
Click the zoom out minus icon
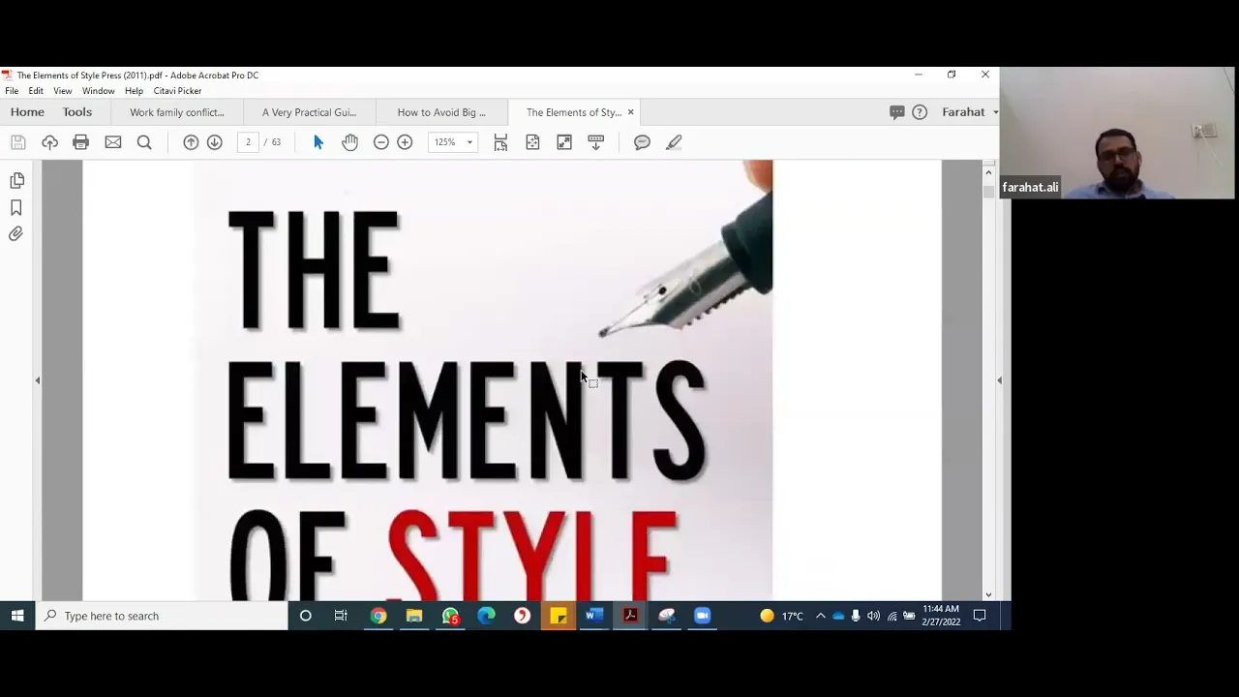point(381,142)
